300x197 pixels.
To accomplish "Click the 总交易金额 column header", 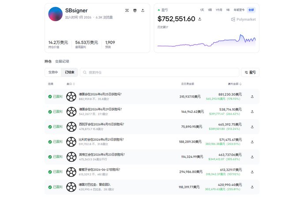I will click(x=187, y=84).
